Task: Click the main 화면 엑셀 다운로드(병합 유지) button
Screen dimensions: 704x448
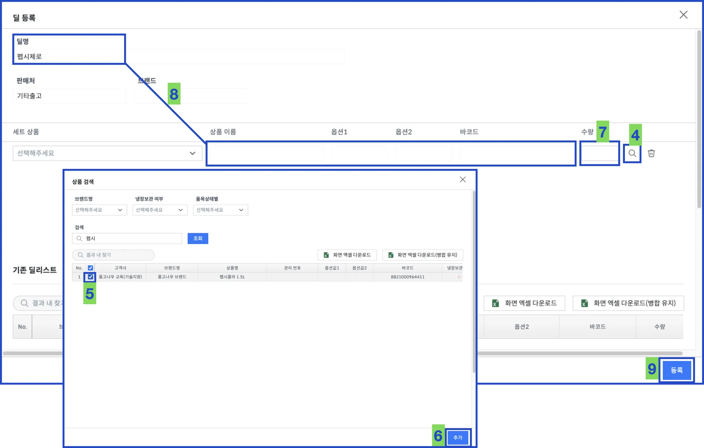Action: click(x=628, y=303)
